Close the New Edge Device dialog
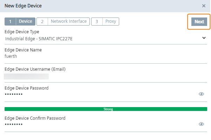Screen dimensions: 211x140 coord(204,6)
